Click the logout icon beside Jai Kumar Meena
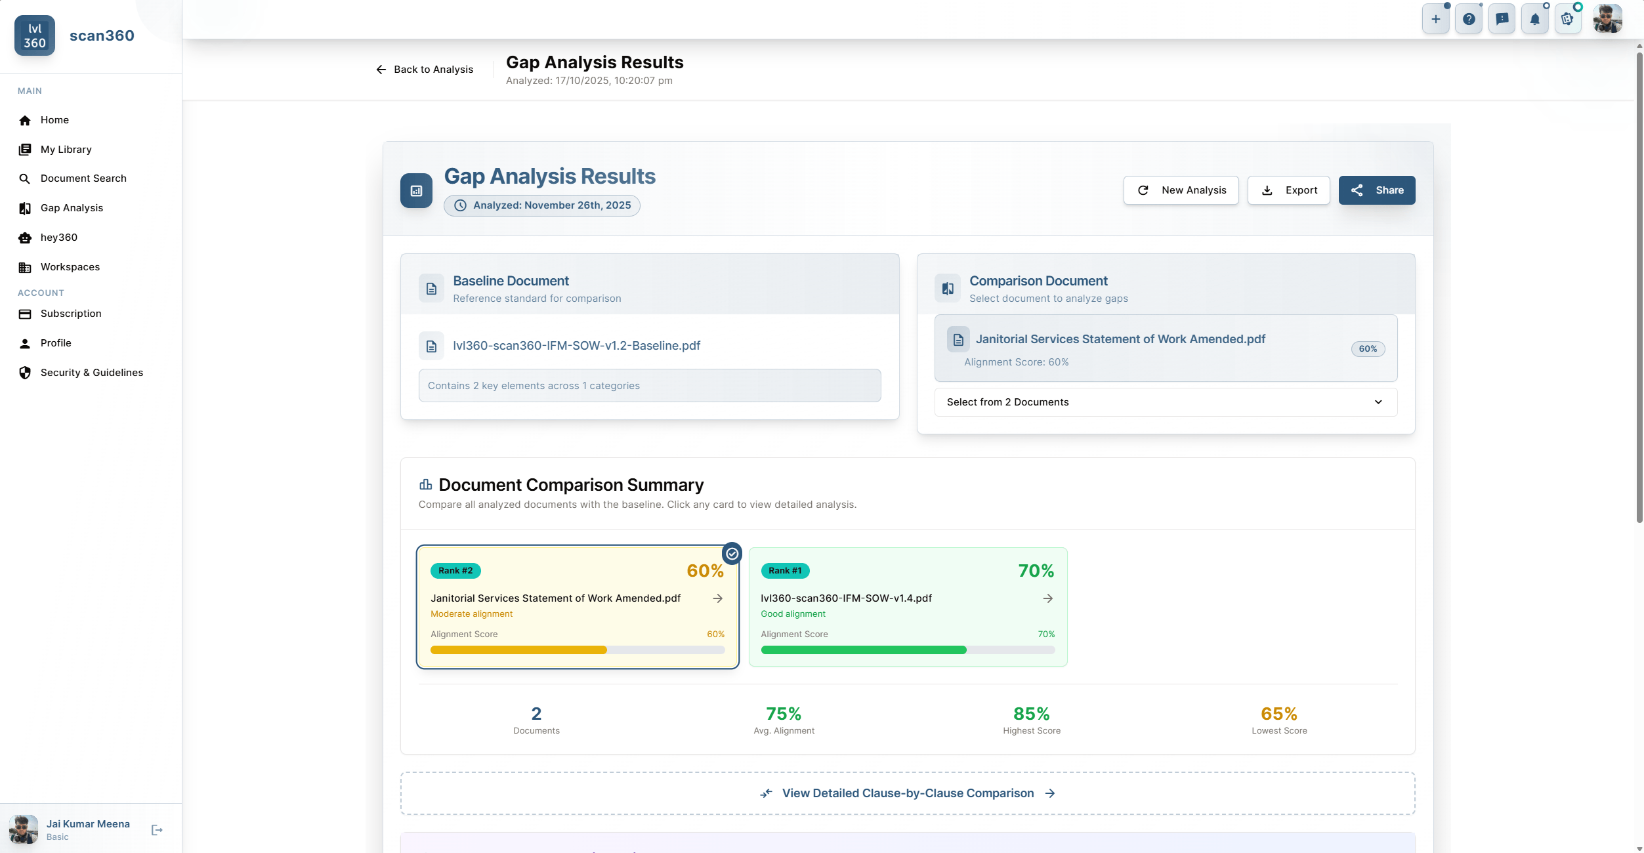 pyautogui.click(x=157, y=830)
